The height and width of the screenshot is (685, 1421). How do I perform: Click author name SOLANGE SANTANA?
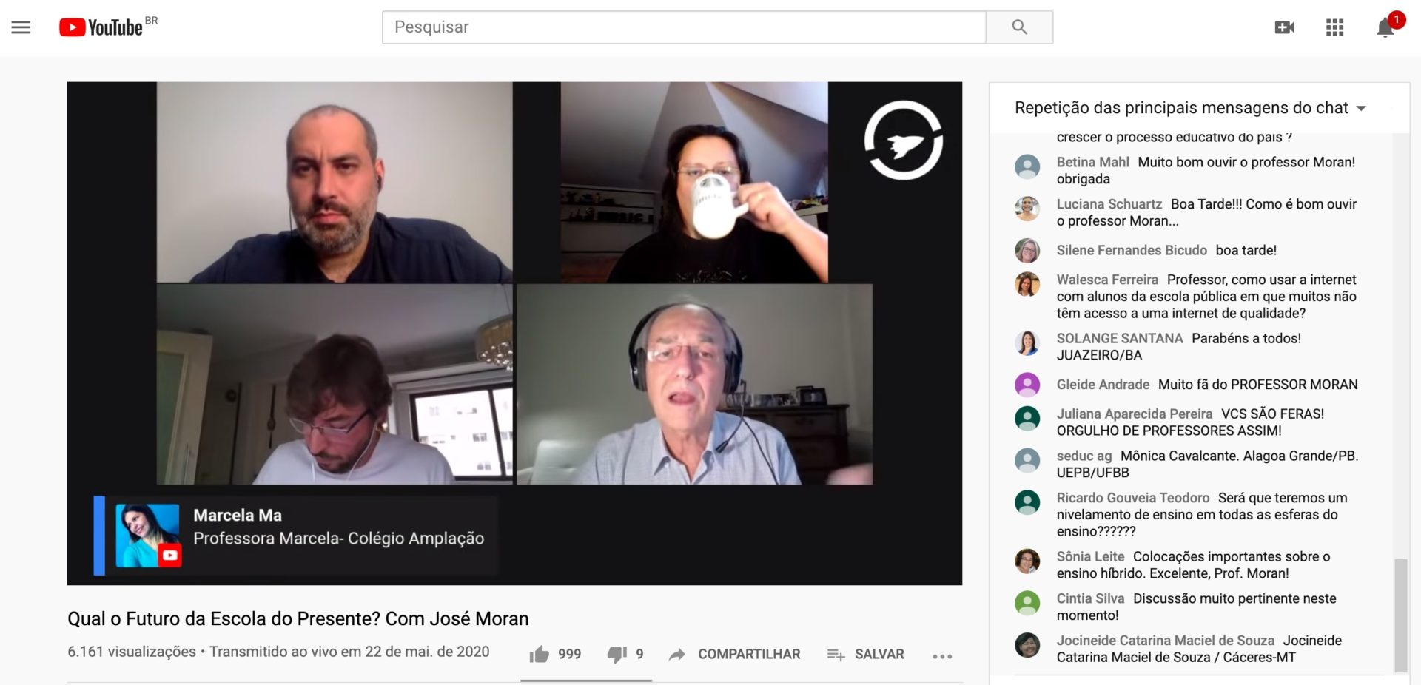tap(1120, 338)
